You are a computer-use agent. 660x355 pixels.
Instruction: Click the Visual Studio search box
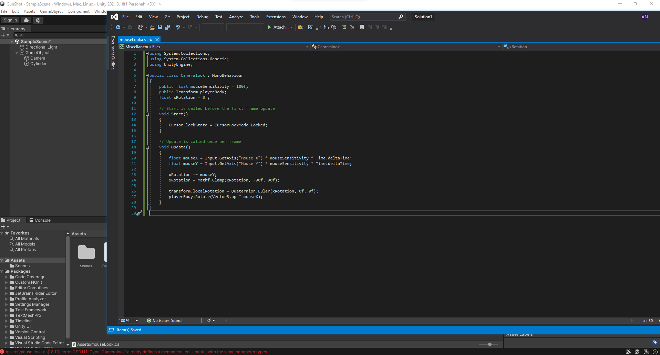363,17
